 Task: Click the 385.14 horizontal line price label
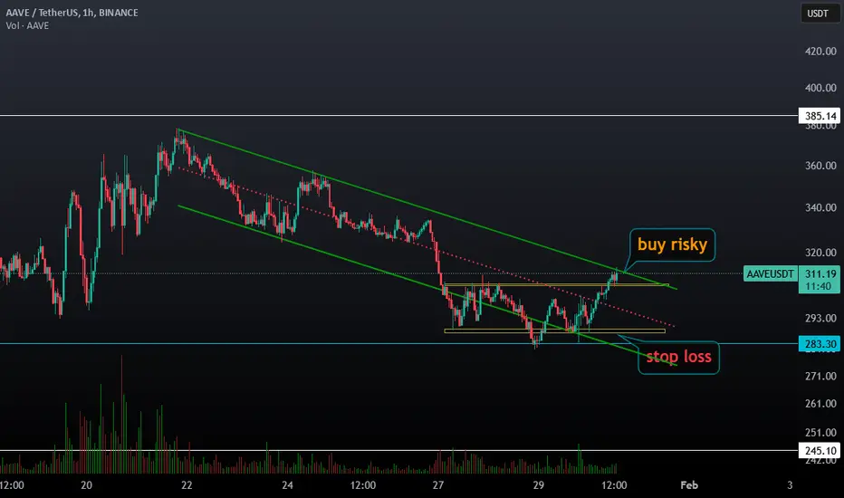tap(820, 116)
